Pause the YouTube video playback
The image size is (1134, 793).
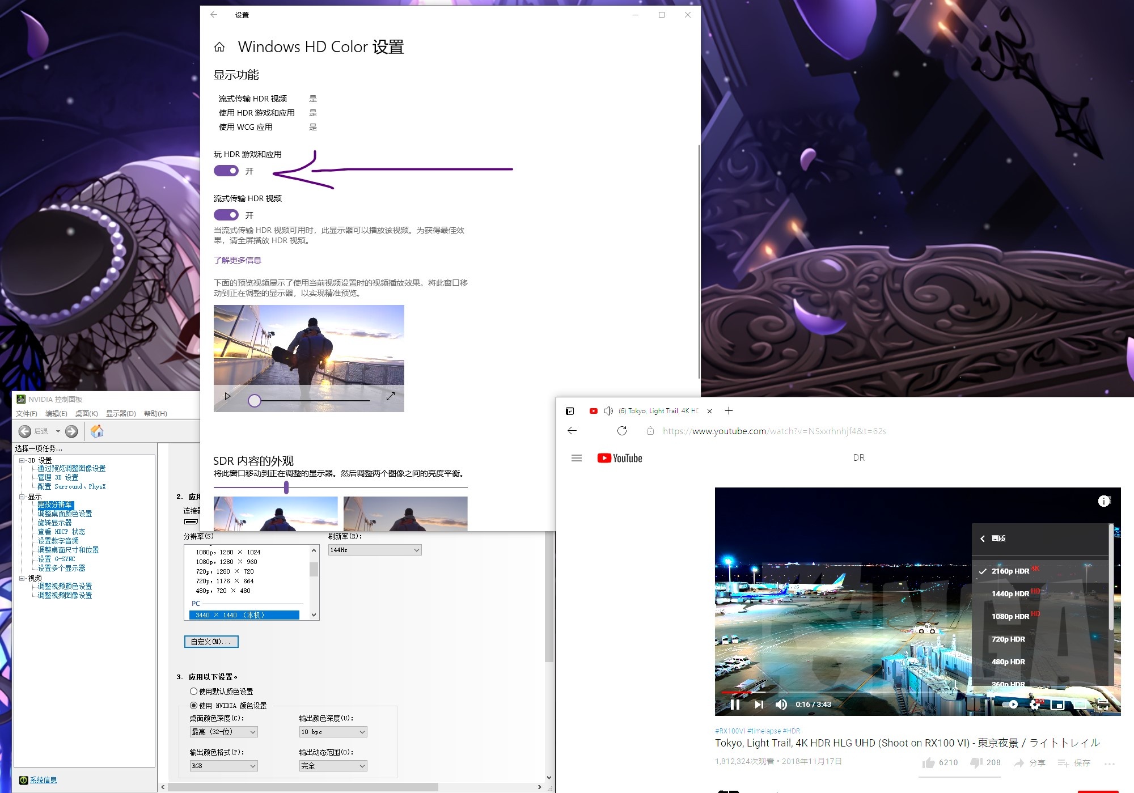pyautogui.click(x=735, y=704)
